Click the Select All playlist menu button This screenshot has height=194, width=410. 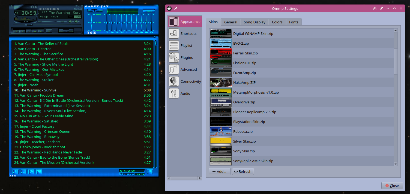coord(31,172)
